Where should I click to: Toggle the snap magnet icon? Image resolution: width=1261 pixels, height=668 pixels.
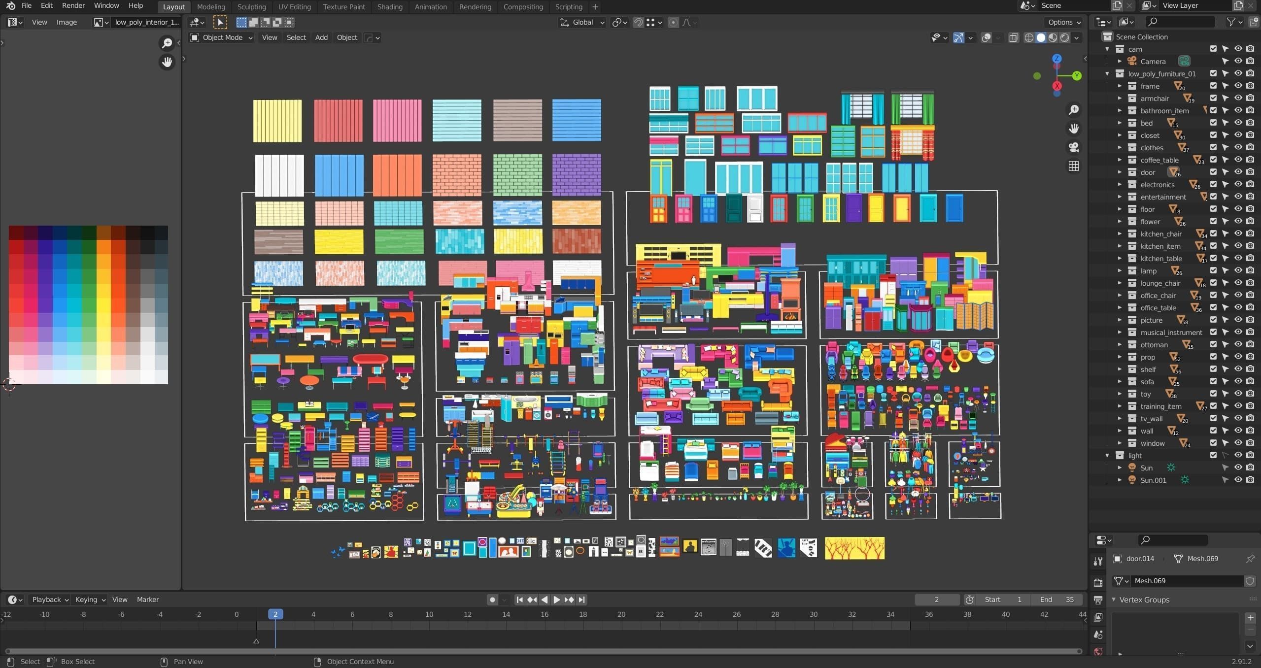pyautogui.click(x=638, y=22)
